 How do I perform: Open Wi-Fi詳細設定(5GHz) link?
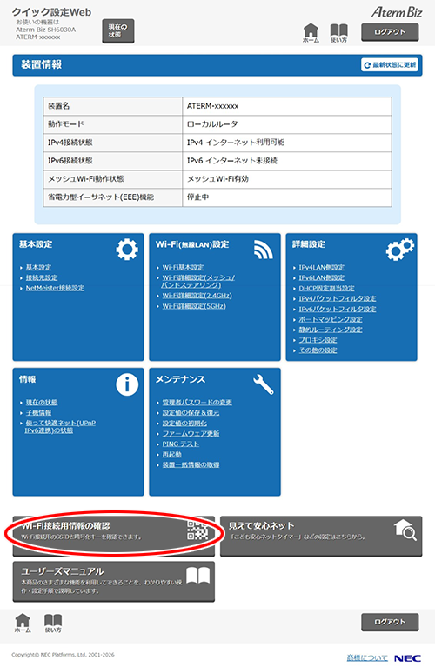pyautogui.click(x=194, y=306)
